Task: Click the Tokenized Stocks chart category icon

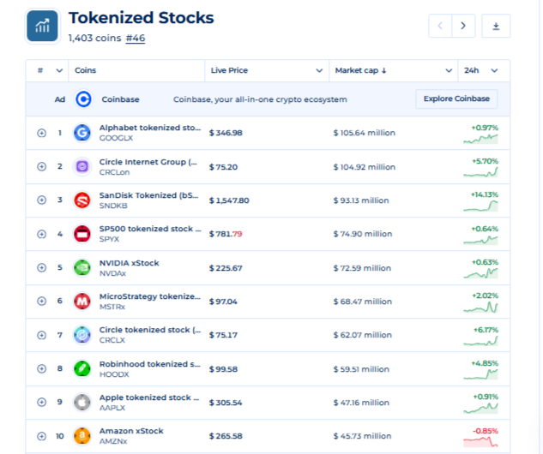Action: point(42,26)
